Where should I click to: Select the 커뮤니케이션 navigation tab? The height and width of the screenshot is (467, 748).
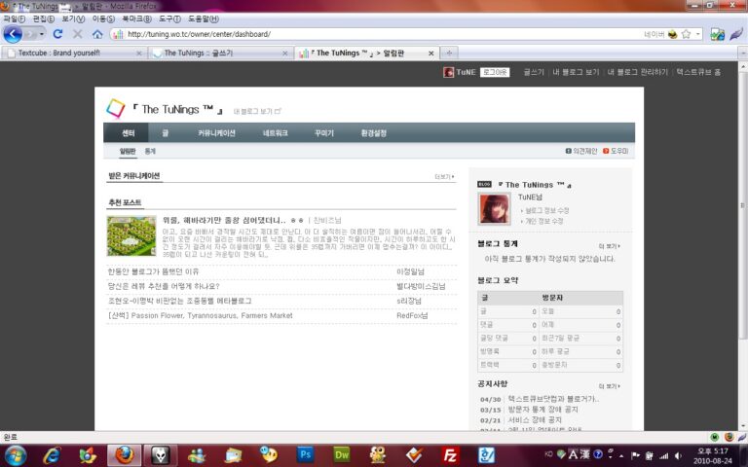(x=216, y=133)
